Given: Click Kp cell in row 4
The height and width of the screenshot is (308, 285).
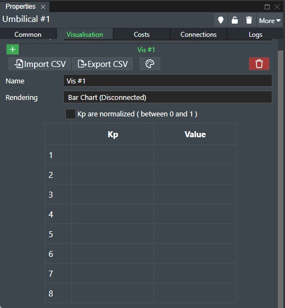Looking at the screenshot, I should point(113,214).
